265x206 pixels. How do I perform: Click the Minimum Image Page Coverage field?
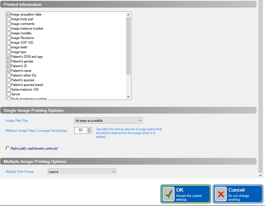click(x=80, y=130)
